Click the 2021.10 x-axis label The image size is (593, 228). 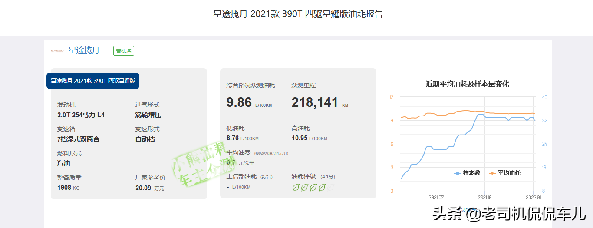coord(485,197)
